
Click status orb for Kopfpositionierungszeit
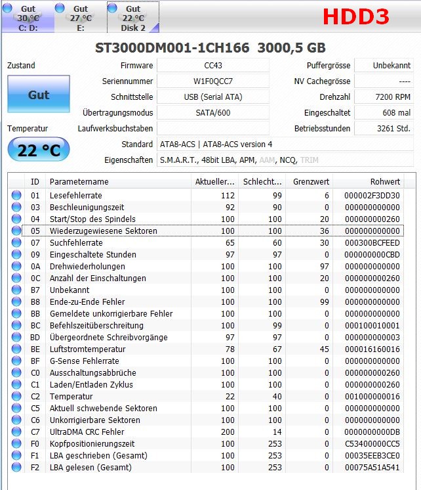(16, 444)
